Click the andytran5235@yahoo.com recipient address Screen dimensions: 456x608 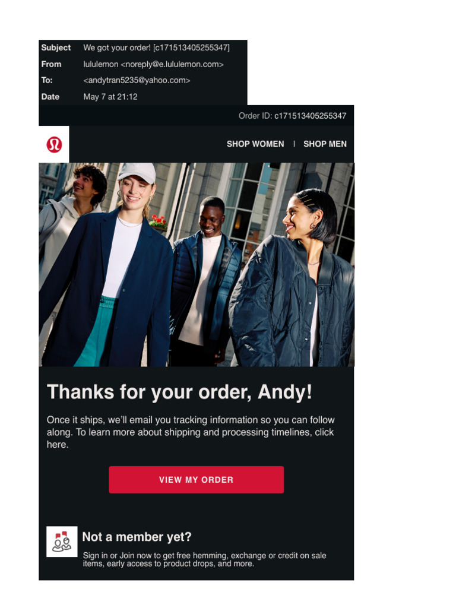tap(137, 80)
